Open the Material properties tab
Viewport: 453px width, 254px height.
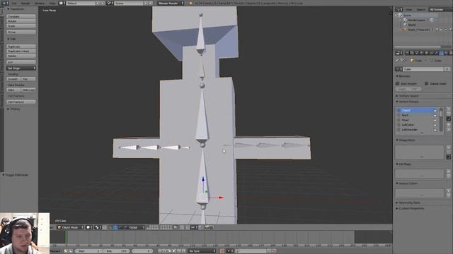coord(447,53)
